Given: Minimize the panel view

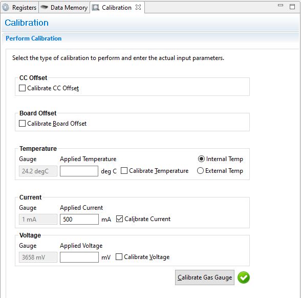Looking at the screenshot, I should click(281, 6).
